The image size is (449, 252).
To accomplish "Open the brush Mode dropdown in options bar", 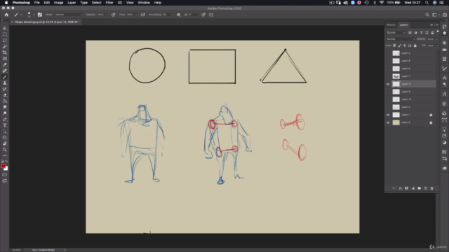I will click(69, 15).
